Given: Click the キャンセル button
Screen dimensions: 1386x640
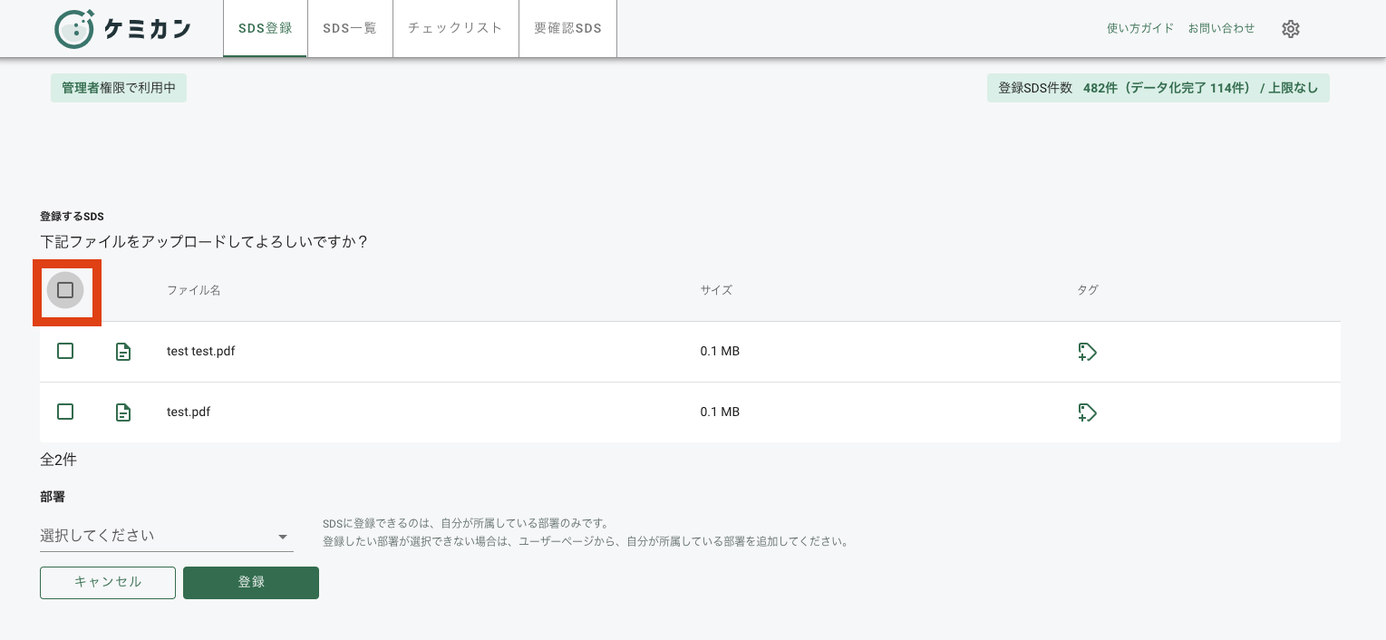Looking at the screenshot, I should (108, 583).
